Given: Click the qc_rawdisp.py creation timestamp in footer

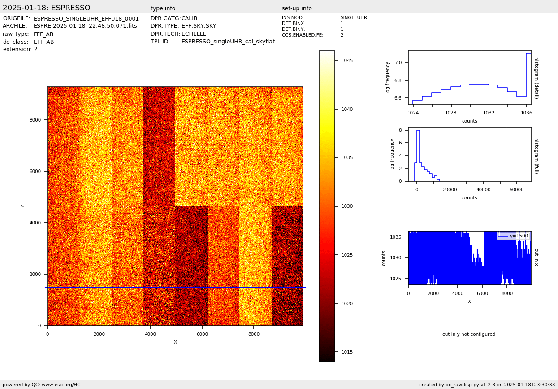Looking at the screenshot, I should click(487, 385).
